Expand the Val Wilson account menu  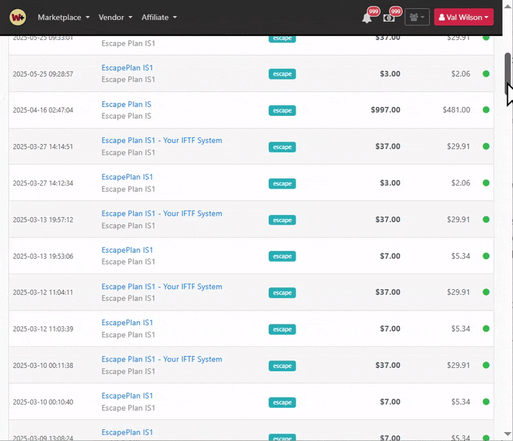pos(463,17)
